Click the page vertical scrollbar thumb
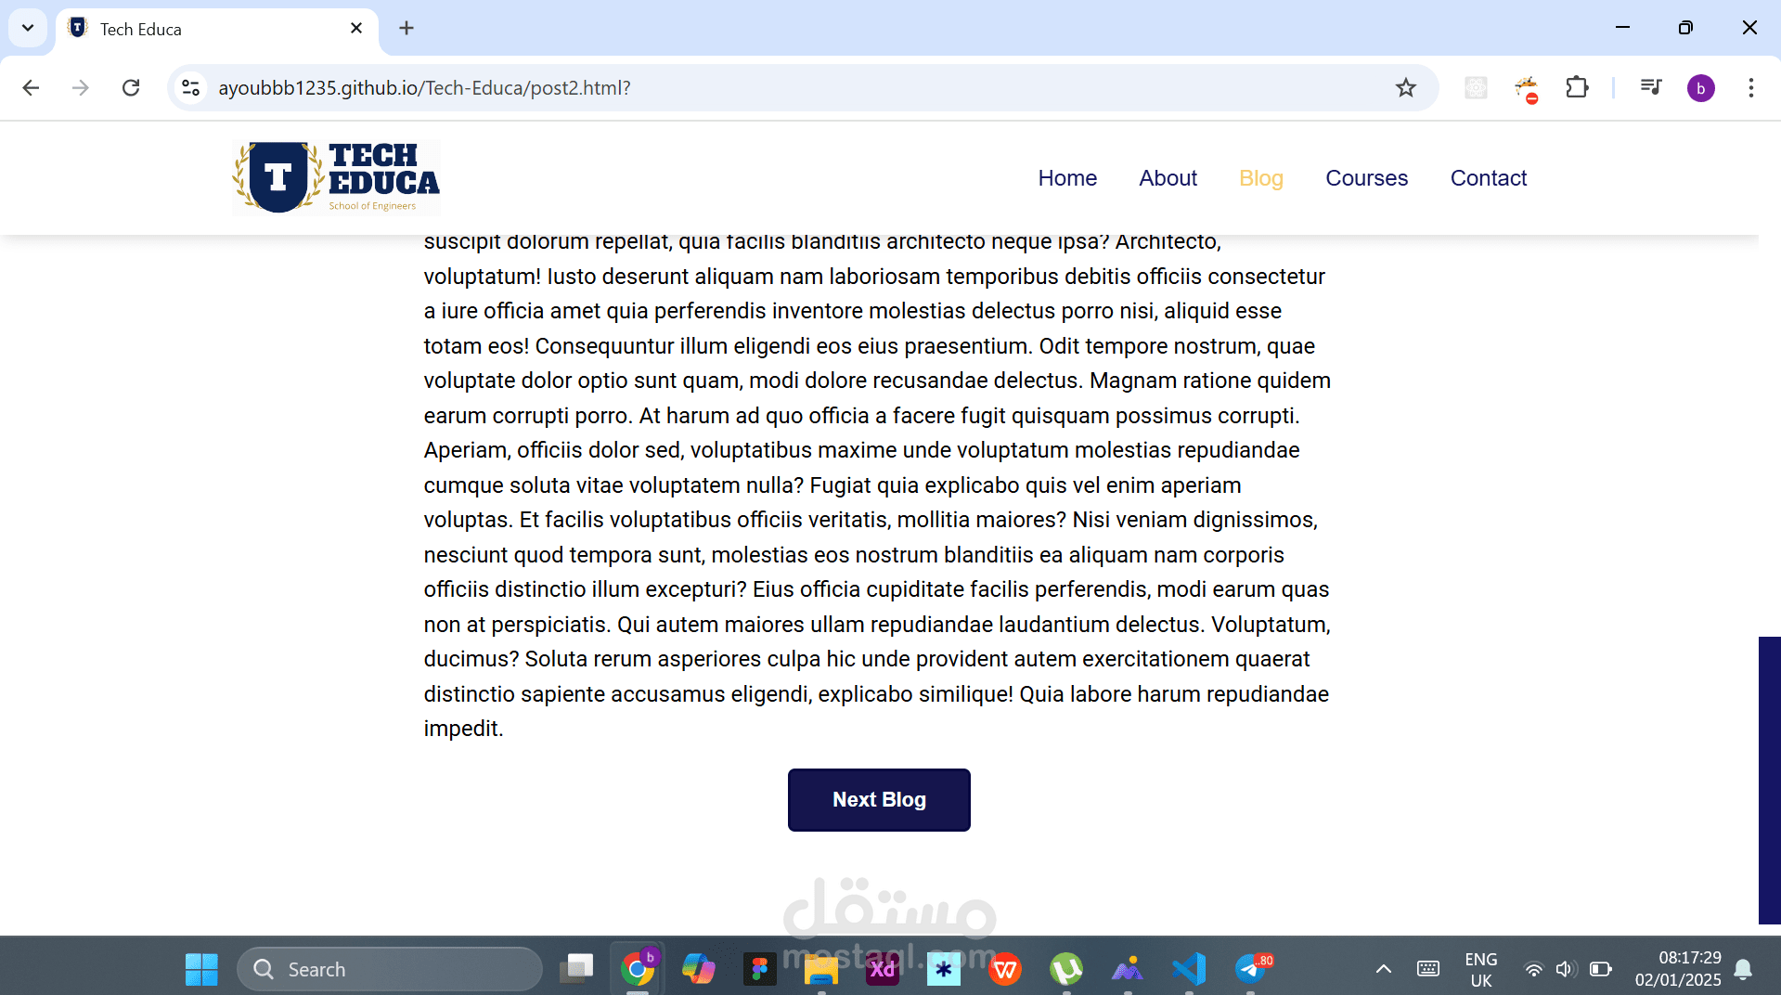The width and height of the screenshot is (1781, 995). tap(1769, 780)
